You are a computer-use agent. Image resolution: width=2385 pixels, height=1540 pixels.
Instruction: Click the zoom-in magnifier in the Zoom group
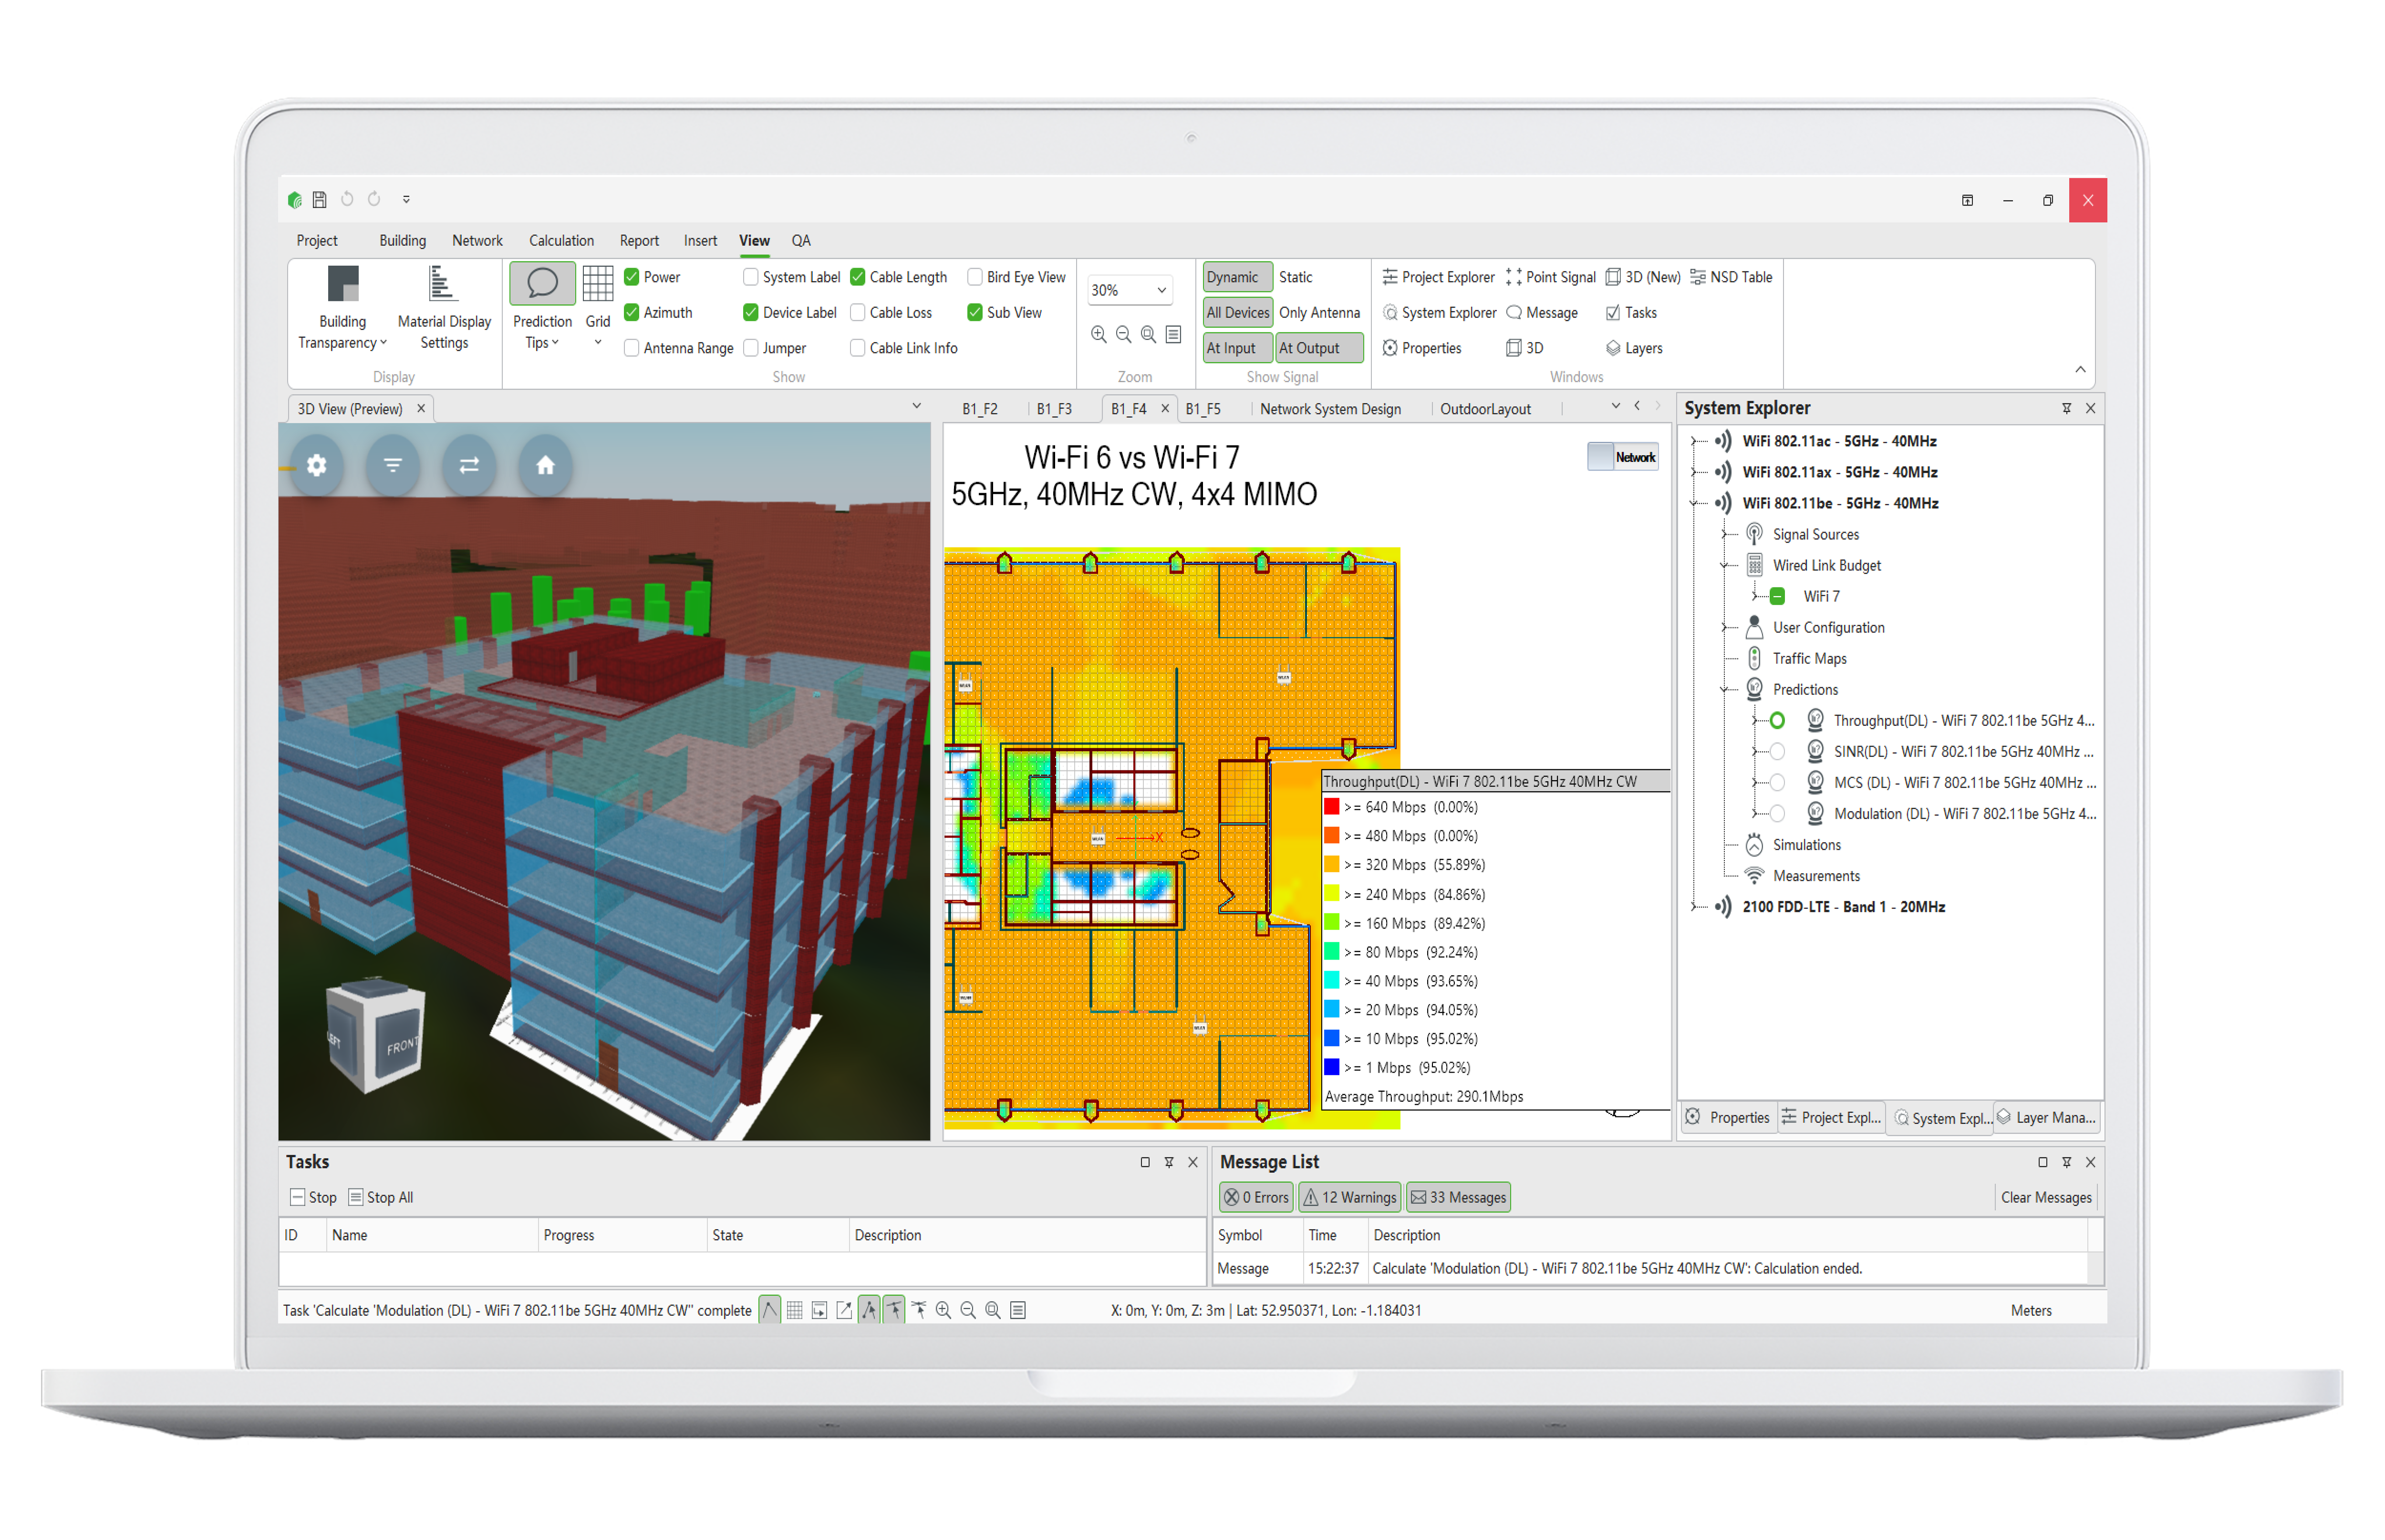pyautogui.click(x=1099, y=334)
